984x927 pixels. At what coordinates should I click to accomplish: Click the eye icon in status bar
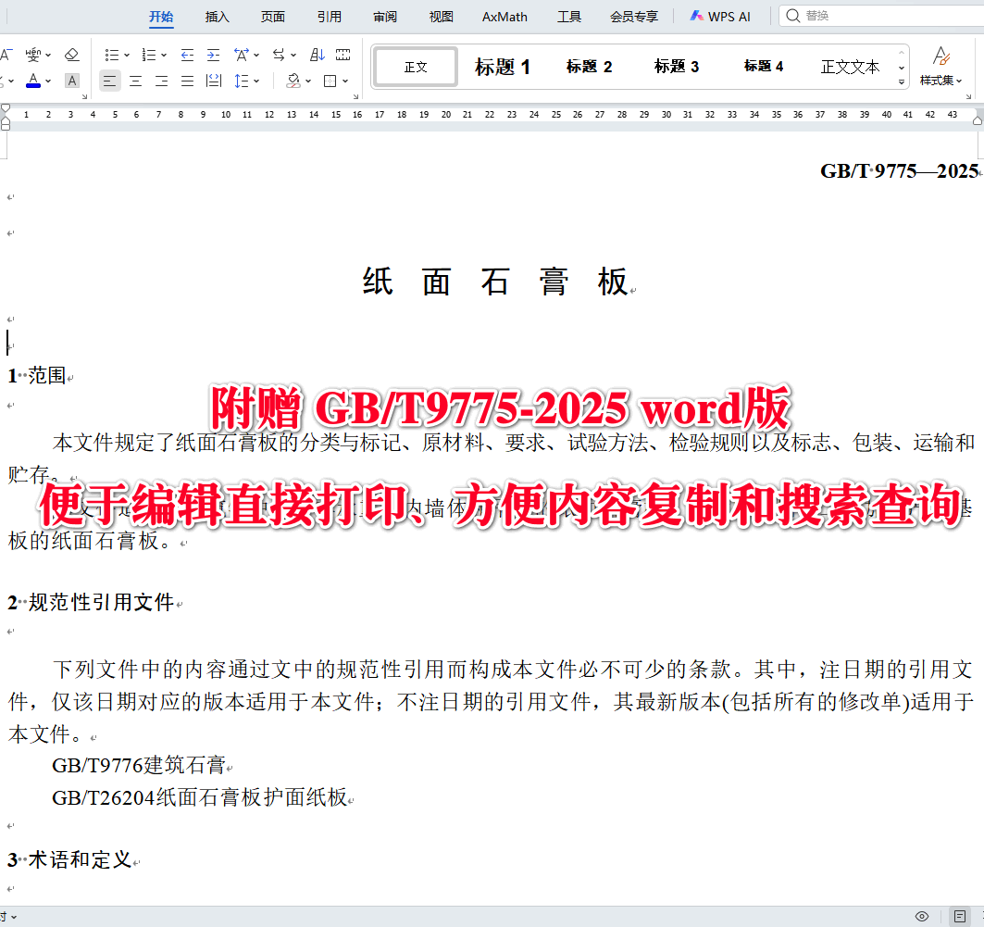[x=920, y=914]
